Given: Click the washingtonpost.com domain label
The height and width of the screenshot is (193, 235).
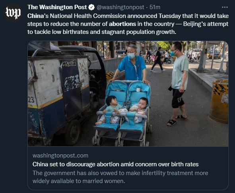Looking at the screenshot, I should (60, 156).
